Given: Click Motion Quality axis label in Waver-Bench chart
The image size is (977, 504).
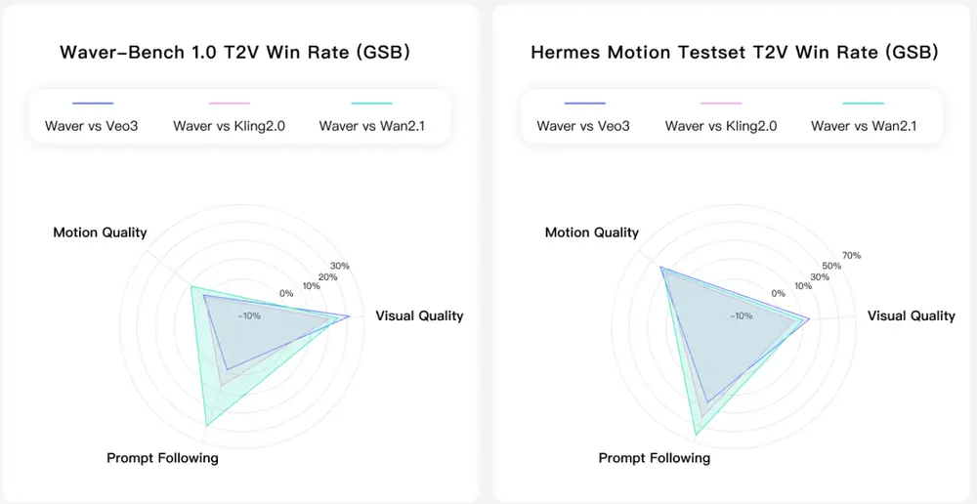Looking at the screenshot, I should tap(100, 232).
